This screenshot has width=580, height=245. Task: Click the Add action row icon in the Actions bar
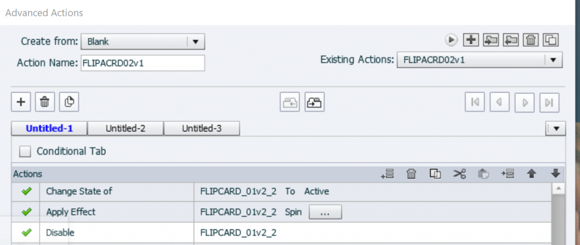388,174
